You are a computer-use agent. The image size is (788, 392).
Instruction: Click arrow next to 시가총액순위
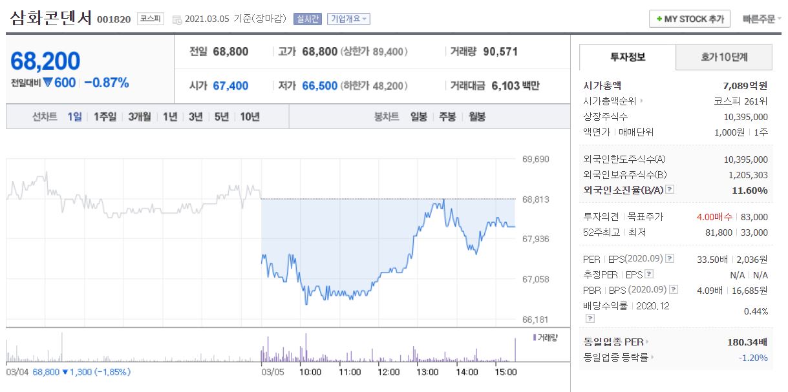pos(641,101)
